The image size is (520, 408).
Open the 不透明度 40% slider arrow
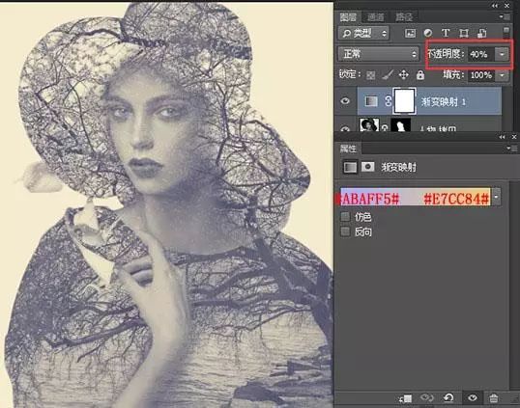click(x=502, y=54)
